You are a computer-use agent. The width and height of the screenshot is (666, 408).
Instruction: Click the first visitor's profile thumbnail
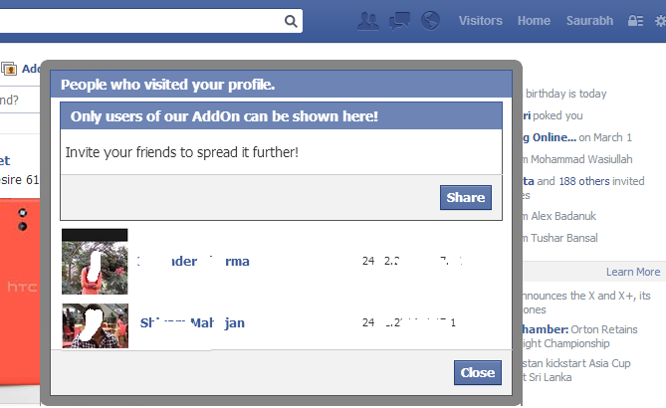pos(95,262)
